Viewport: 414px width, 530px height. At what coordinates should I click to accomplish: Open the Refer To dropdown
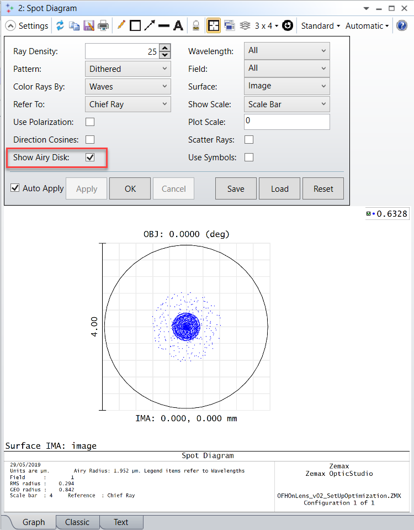(128, 104)
